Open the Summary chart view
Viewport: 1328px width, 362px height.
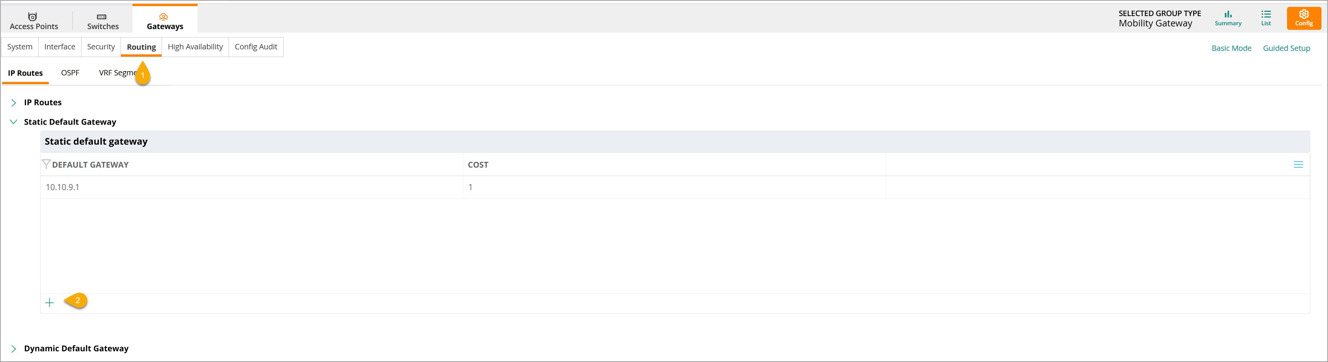(x=1228, y=19)
